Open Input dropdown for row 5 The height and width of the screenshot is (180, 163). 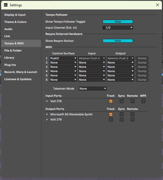point(92,76)
